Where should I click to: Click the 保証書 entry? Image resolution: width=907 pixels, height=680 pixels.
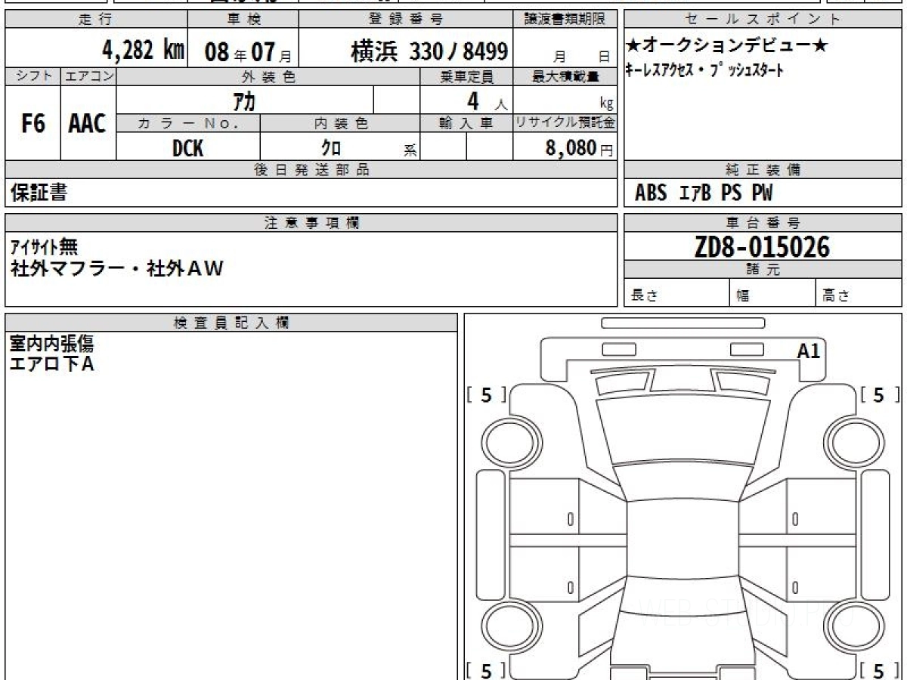point(39,193)
